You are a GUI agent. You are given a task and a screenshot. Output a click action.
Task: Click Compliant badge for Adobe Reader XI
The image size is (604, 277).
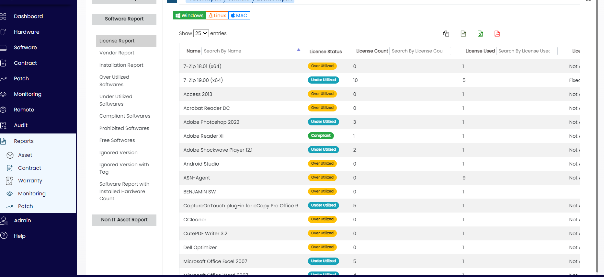321,136
